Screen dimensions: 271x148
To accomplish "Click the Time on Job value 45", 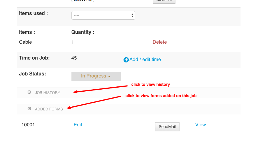I will [x=74, y=58].
